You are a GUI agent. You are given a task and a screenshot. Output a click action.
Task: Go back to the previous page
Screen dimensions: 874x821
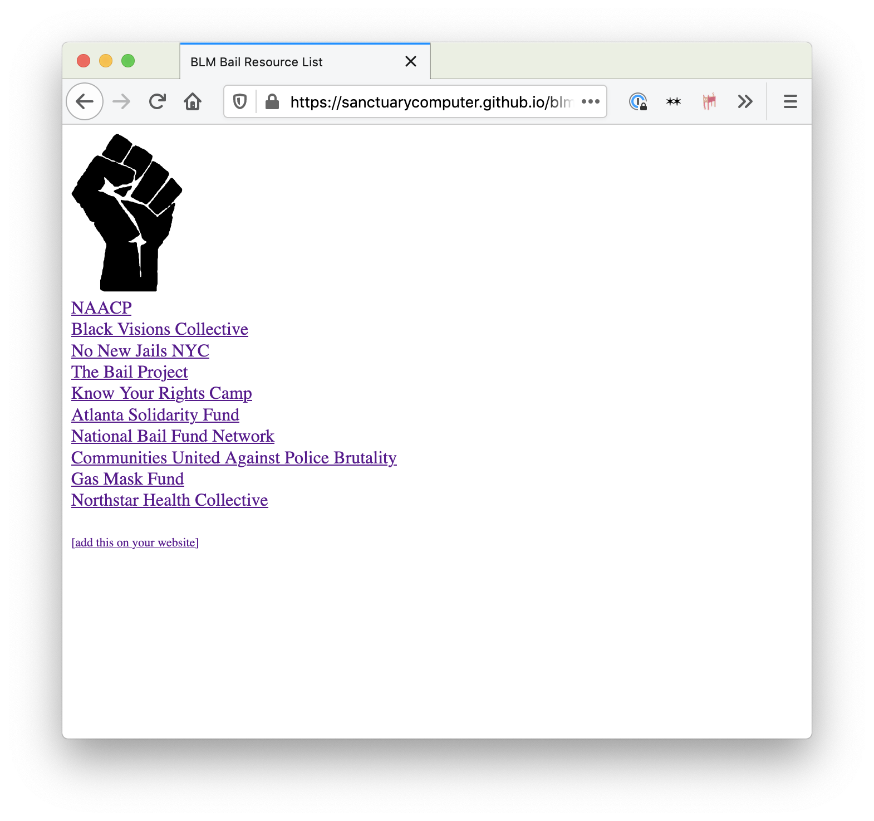coord(85,101)
